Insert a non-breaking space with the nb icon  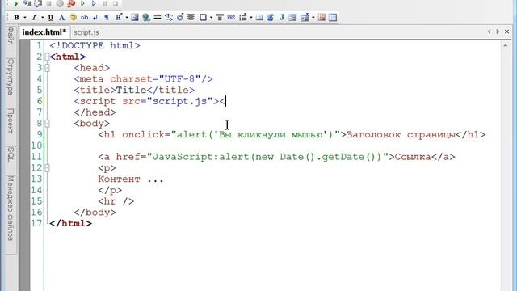84,18
